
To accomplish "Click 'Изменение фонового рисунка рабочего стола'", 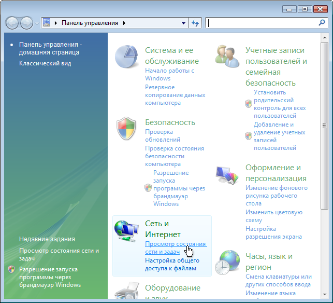I will click(277, 196).
